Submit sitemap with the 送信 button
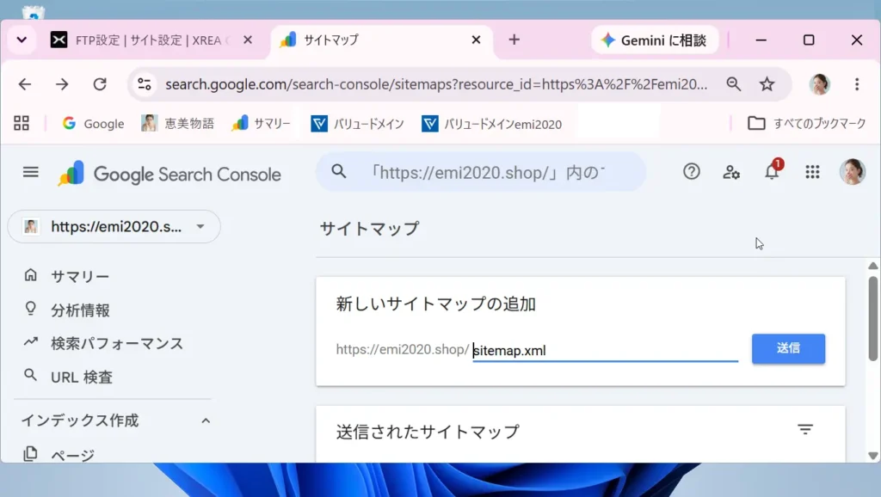Image resolution: width=881 pixels, height=497 pixels. coord(788,349)
